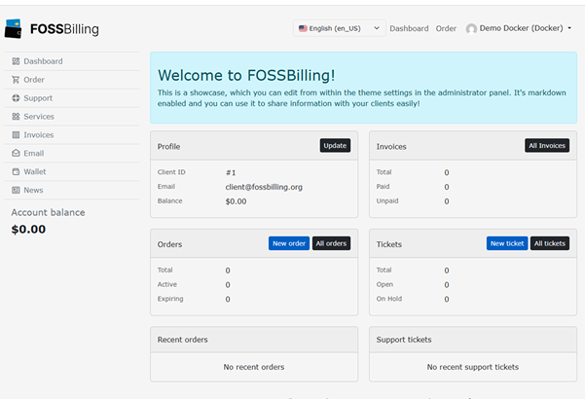585x399 pixels.
Task: Click the On Hold label in Tickets card
Action: pos(389,299)
